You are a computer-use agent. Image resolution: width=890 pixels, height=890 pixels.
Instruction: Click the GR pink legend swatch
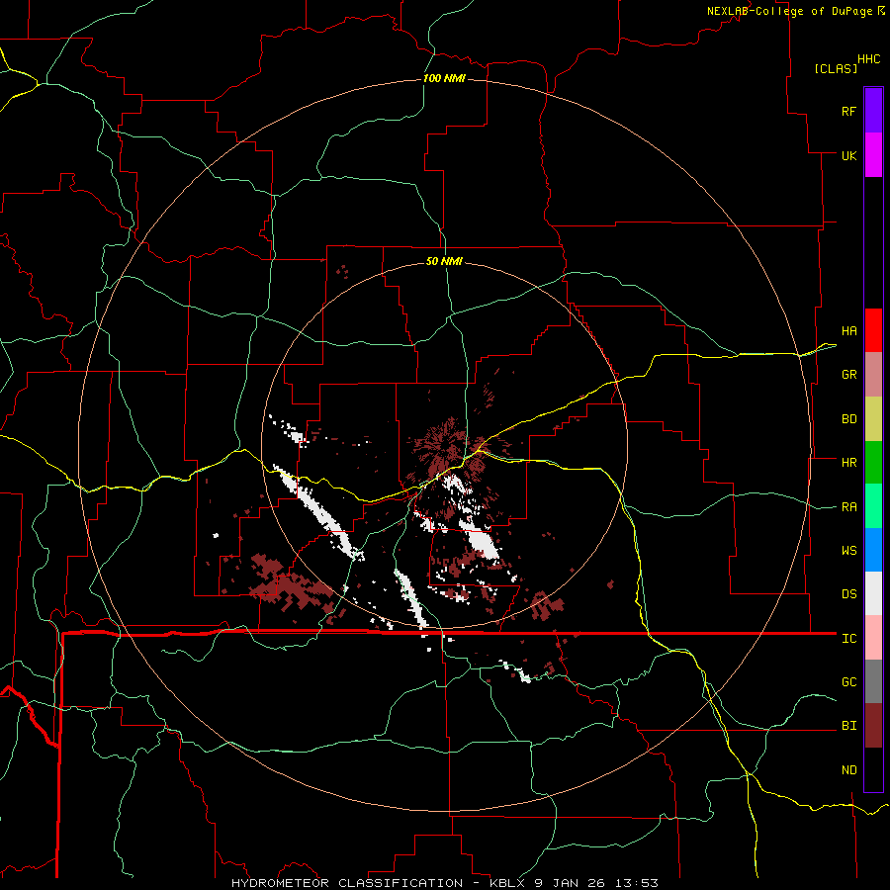[873, 375]
